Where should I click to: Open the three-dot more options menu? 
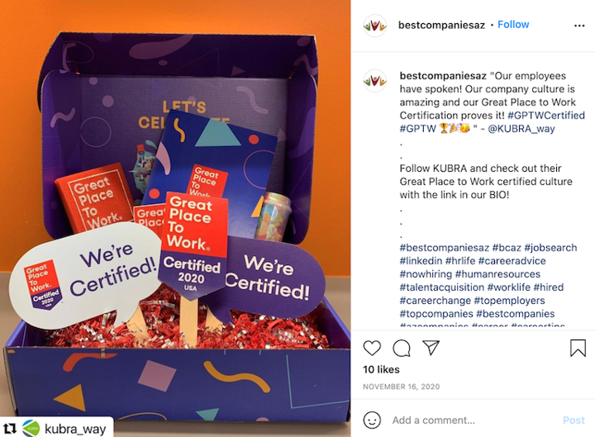579,26
